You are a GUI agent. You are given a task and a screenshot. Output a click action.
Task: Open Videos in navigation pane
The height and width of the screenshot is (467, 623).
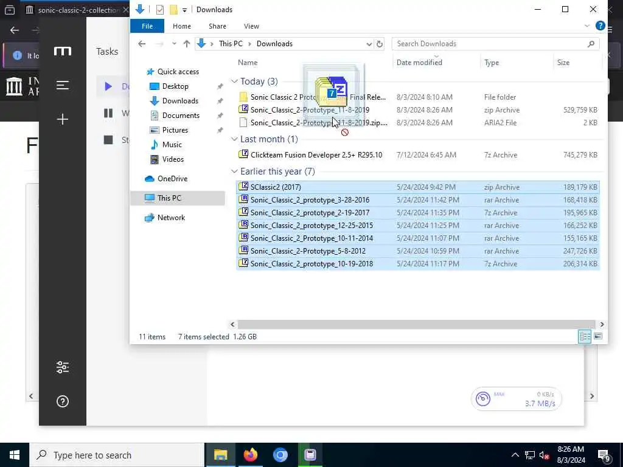pos(173,159)
